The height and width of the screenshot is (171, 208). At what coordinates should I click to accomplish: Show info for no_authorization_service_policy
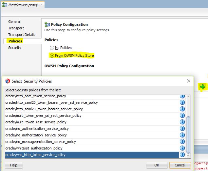(x=182, y=135)
